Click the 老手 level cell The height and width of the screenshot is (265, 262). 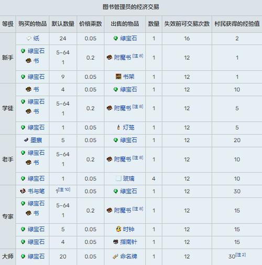8,159
